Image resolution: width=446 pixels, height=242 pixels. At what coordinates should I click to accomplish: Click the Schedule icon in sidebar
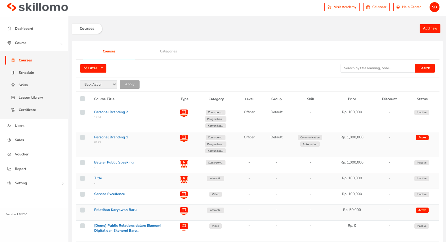coord(13,73)
